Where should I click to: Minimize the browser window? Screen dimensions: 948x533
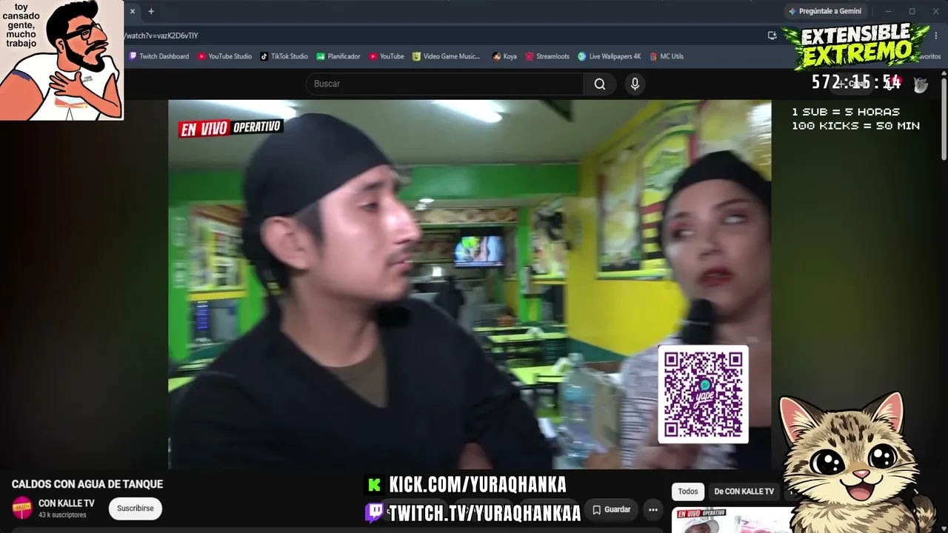pos(888,11)
